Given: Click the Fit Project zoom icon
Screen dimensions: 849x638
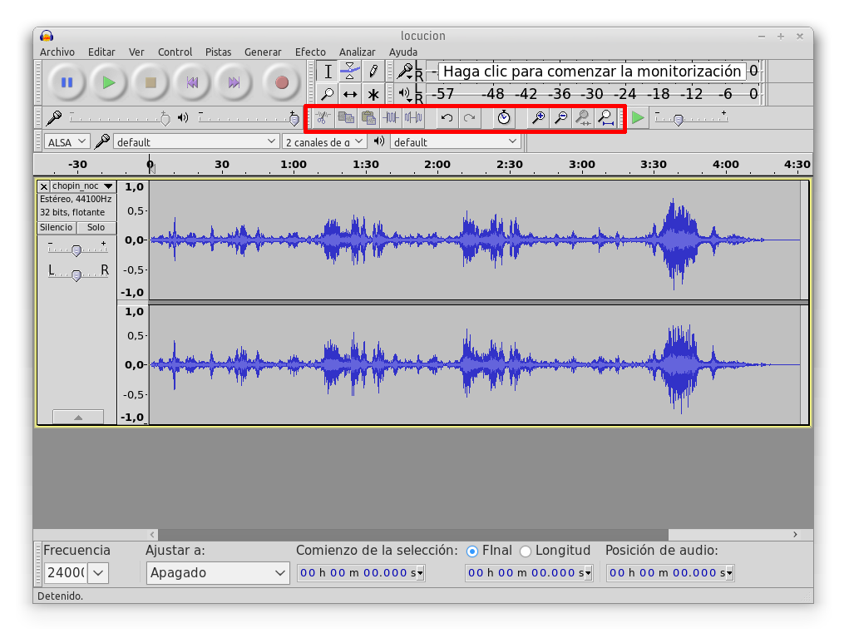Looking at the screenshot, I should click(x=606, y=117).
